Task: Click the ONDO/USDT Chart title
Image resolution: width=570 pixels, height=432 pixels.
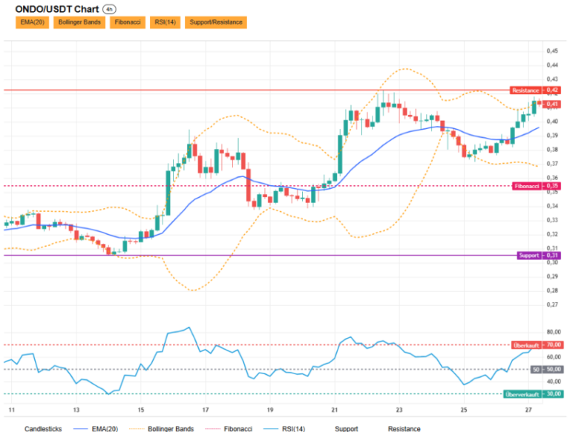Action: pyautogui.click(x=57, y=9)
